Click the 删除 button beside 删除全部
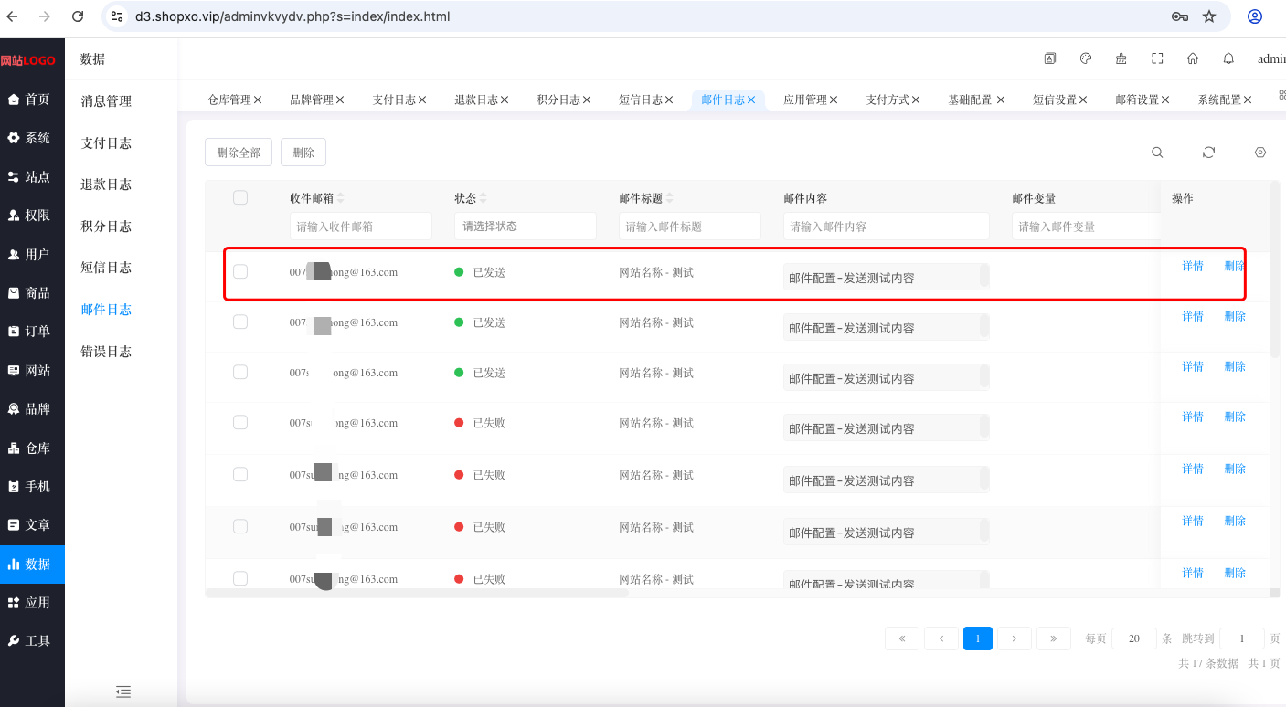The image size is (1286, 707). coord(303,153)
